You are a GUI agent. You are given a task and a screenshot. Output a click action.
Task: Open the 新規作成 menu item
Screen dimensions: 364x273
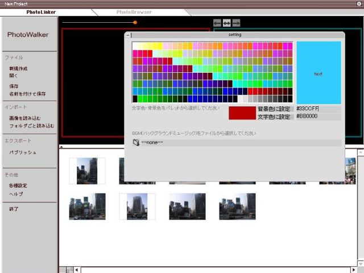pos(18,68)
